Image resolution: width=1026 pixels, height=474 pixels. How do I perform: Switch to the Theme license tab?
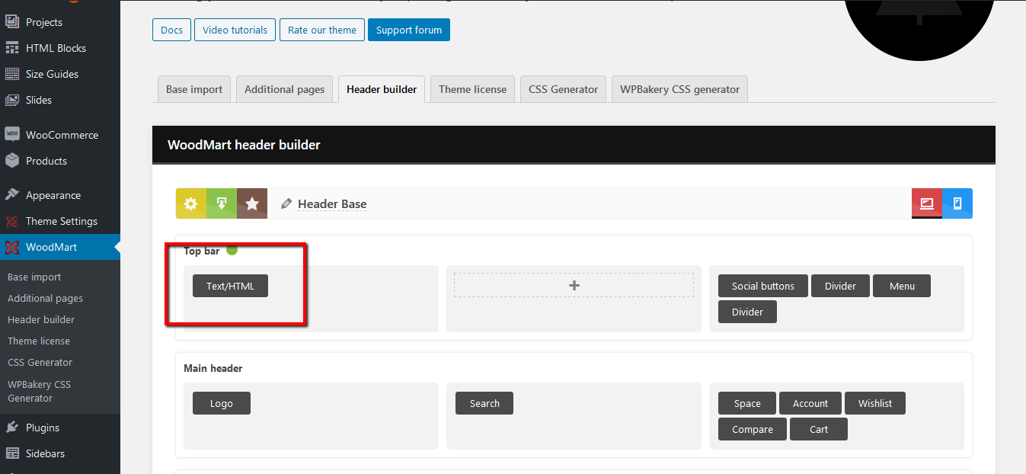(x=472, y=89)
